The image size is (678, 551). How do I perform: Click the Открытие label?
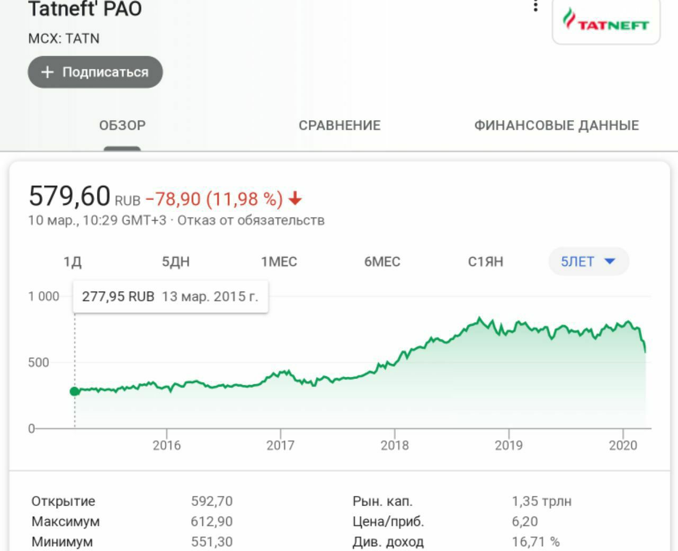click(x=64, y=501)
